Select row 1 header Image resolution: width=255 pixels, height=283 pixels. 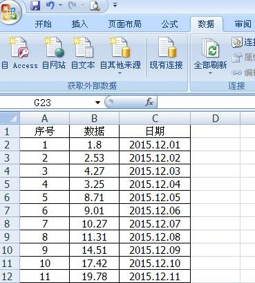[10, 131]
